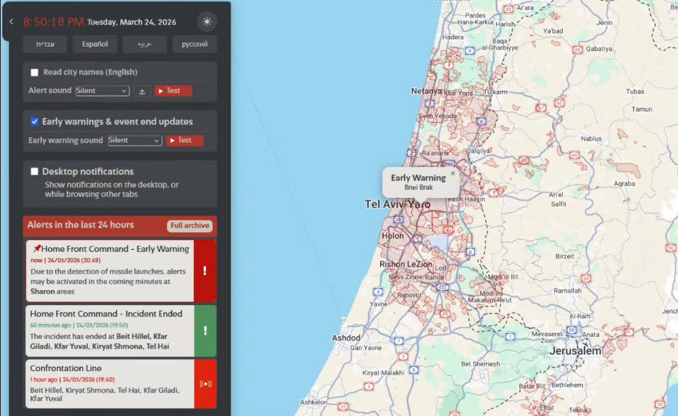
Task: Click Tulkarm on the map
Action: pos(495,91)
